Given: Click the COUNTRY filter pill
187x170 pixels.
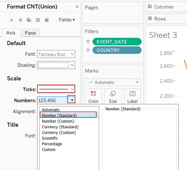Looking at the screenshot, I should point(117,50).
